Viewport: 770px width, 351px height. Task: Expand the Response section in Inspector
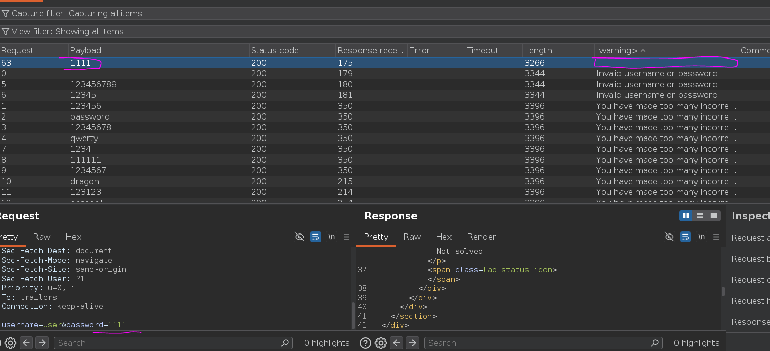(749, 322)
